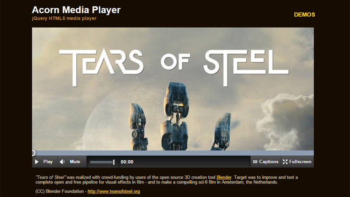Viewport: 350px width, 197px height.
Task: Click the Play text label
Action: (48, 162)
